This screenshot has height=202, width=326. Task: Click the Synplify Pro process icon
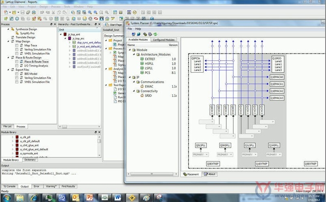point(17,33)
